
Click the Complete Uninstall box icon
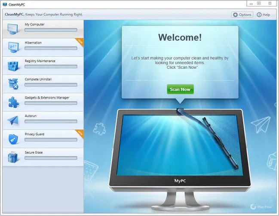13,84
